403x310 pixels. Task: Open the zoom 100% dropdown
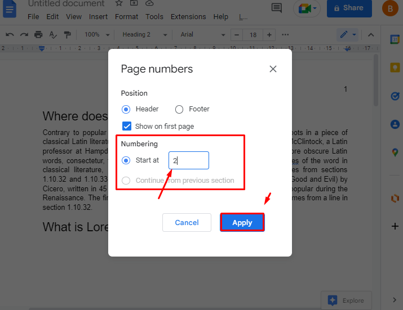pos(97,35)
